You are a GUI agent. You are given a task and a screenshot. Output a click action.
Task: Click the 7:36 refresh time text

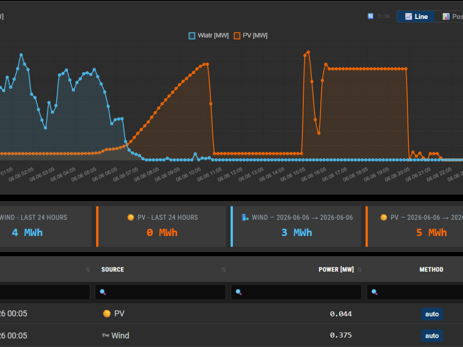click(x=383, y=16)
